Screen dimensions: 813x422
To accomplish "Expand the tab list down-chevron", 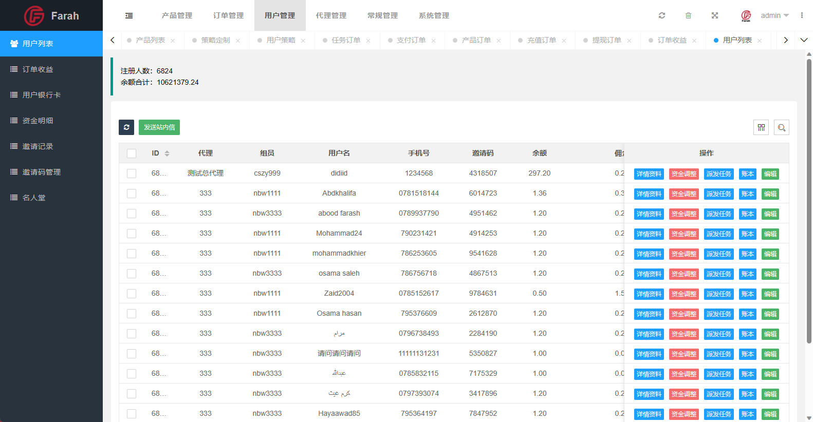I will pos(804,40).
